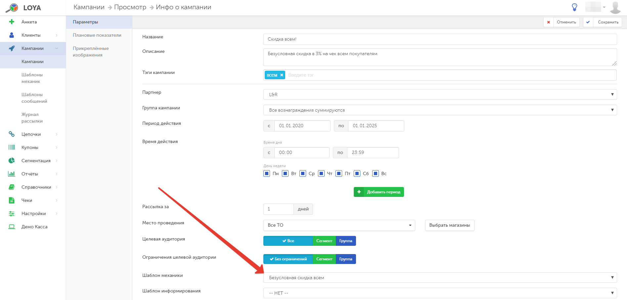Expand the Цепочки sidebar section

coord(57,134)
